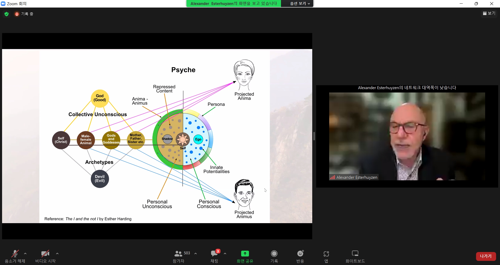The height and width of the screenshot is (265, 500).
Task: Open 화이트보드 whiteboard icon
Action: coord(355,253)
